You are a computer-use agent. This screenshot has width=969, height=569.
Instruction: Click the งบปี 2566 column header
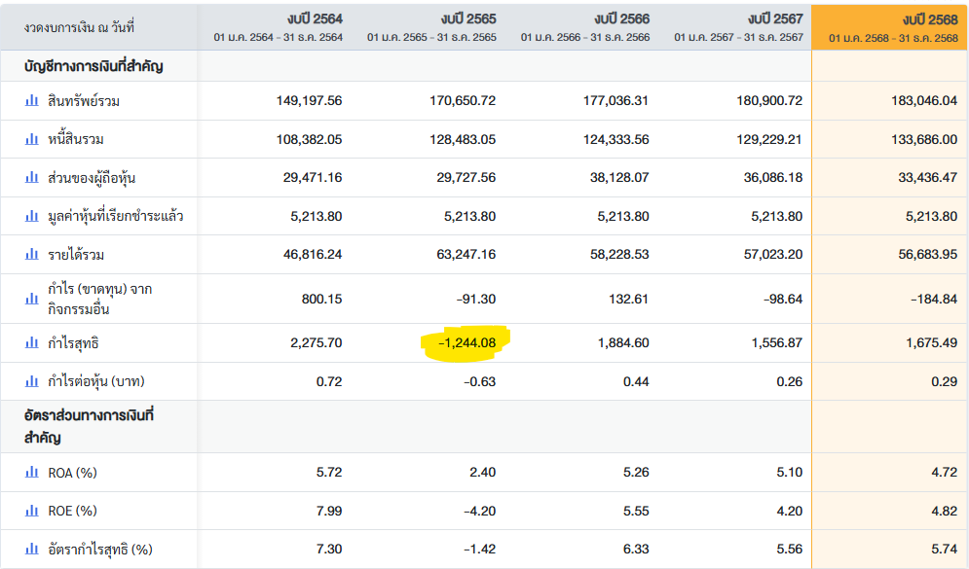click(621, 18)
